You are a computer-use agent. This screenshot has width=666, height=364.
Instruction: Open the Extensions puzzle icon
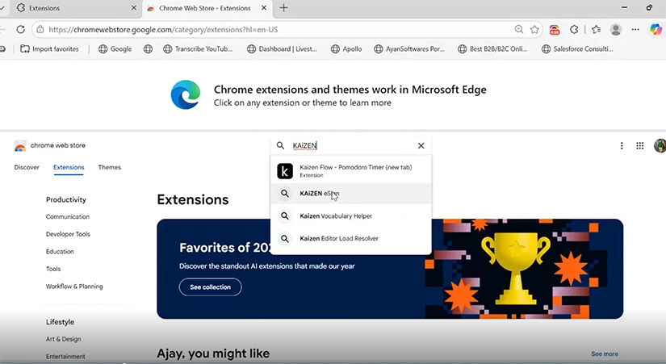pos(574,29)
